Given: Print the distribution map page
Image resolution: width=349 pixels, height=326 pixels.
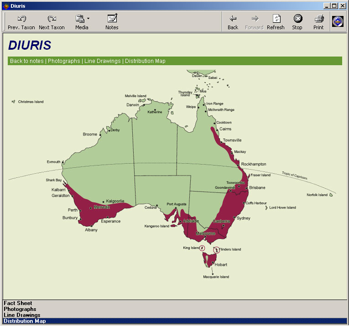Looking at the screenshot, I should [x=318, y=22].
